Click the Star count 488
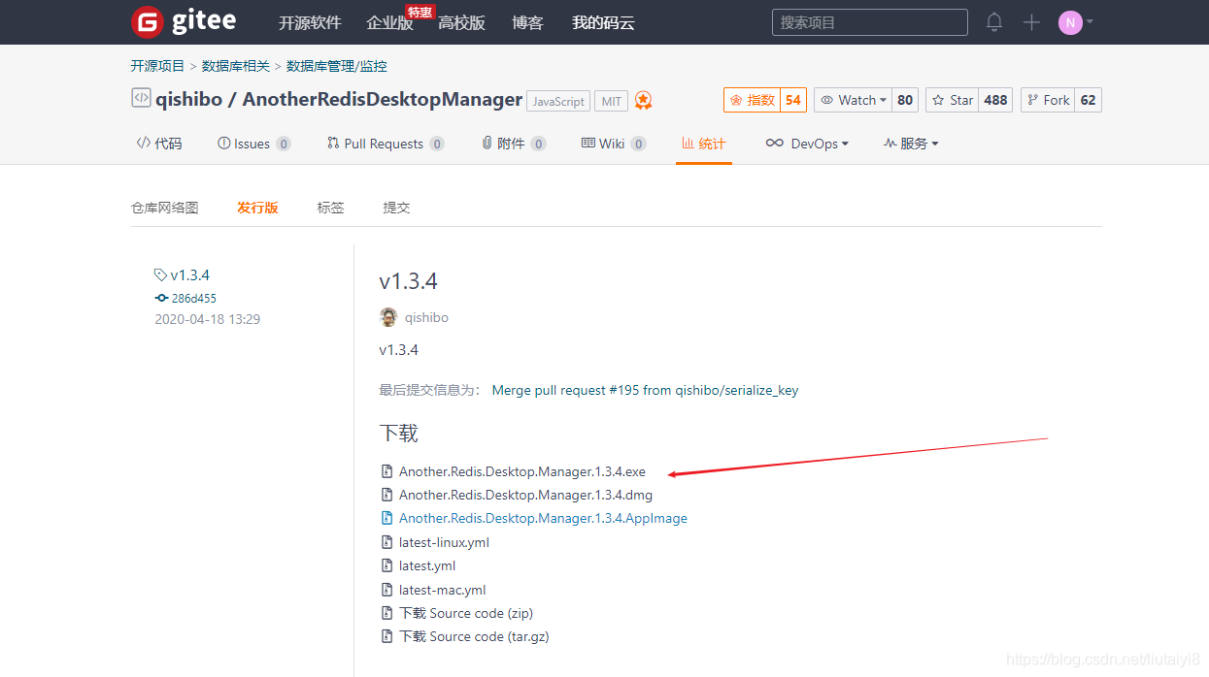This screenshot has width=1209, height=677. (x=995, y=100)
